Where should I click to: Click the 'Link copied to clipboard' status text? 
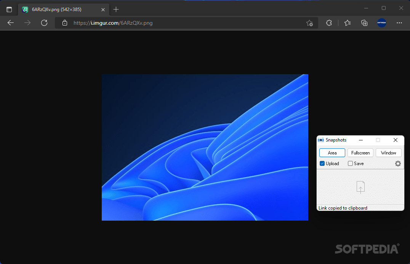[343, 208]
